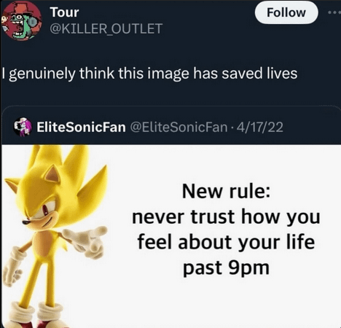341x328 pixels.
Task: Open the bold EliteSonicFan display name
Action: (81, 127)
